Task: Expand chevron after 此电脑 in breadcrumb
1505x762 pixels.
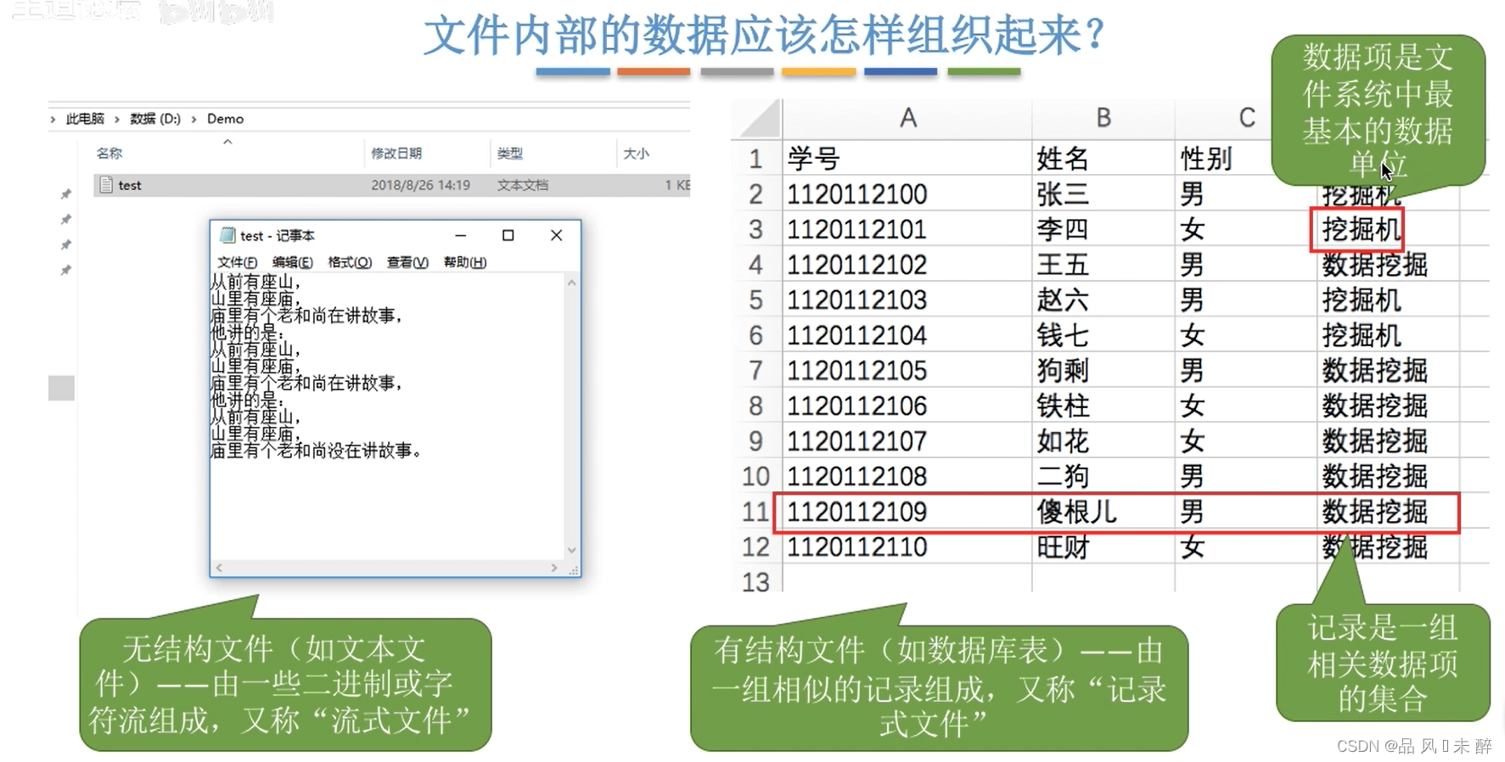Action: [x=117, y=119]
